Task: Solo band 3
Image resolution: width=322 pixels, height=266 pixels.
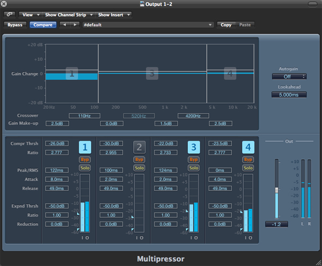Action: 194,168
